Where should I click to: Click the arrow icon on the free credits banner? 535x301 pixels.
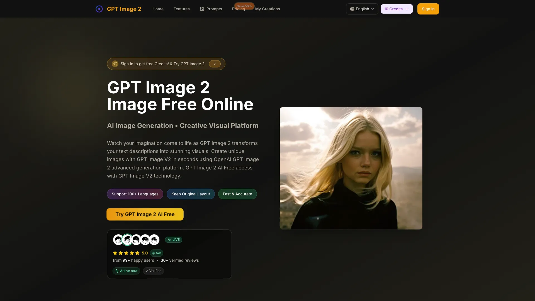coord(215,64)
